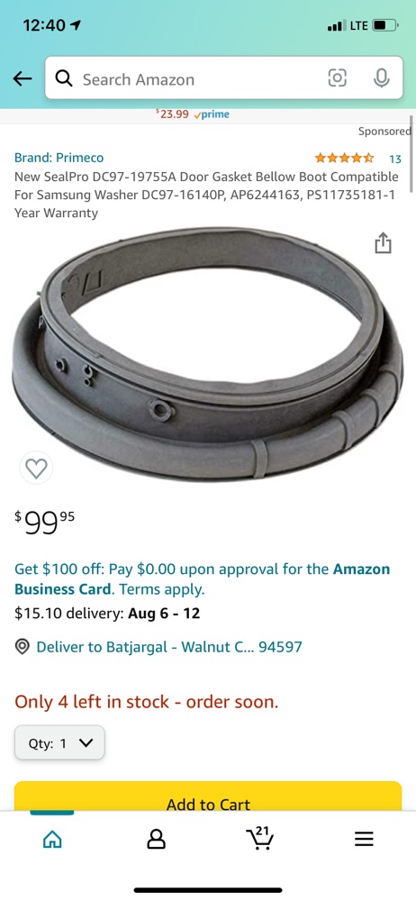Open camera lens search icon
The width and height of the screenshot is (416, 901).
338,77
